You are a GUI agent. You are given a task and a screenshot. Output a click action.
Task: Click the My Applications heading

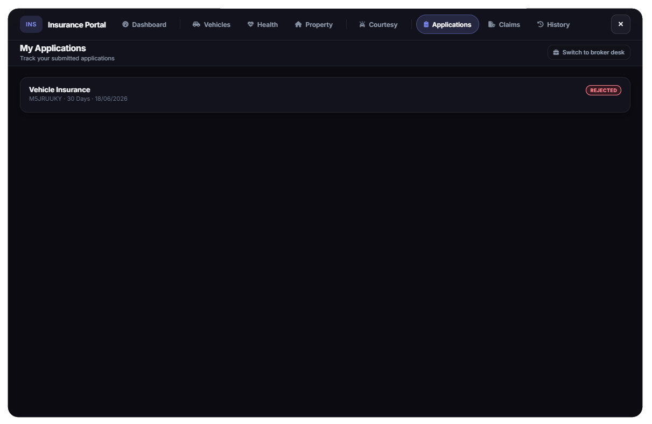[53, 48]
